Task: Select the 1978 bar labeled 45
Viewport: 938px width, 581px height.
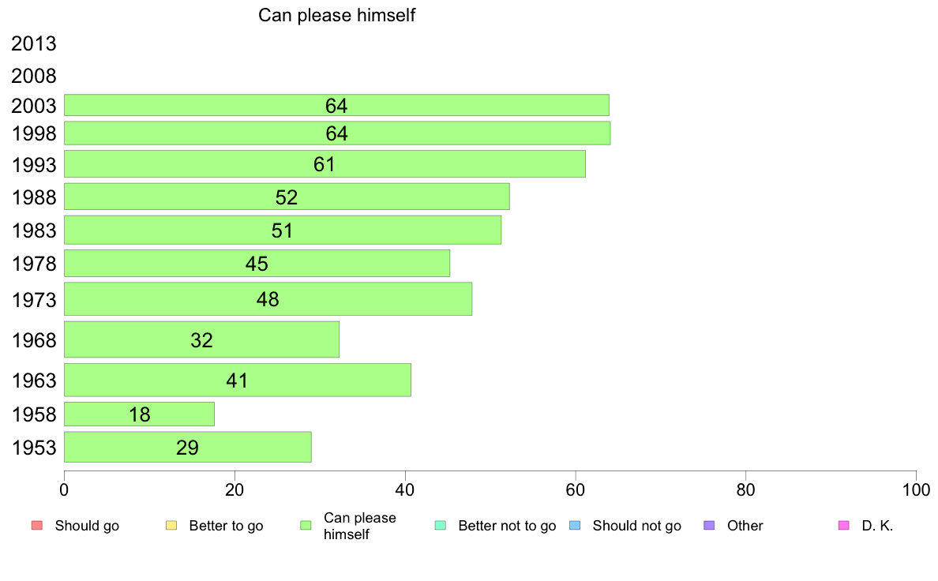Action: pos(257,264)
